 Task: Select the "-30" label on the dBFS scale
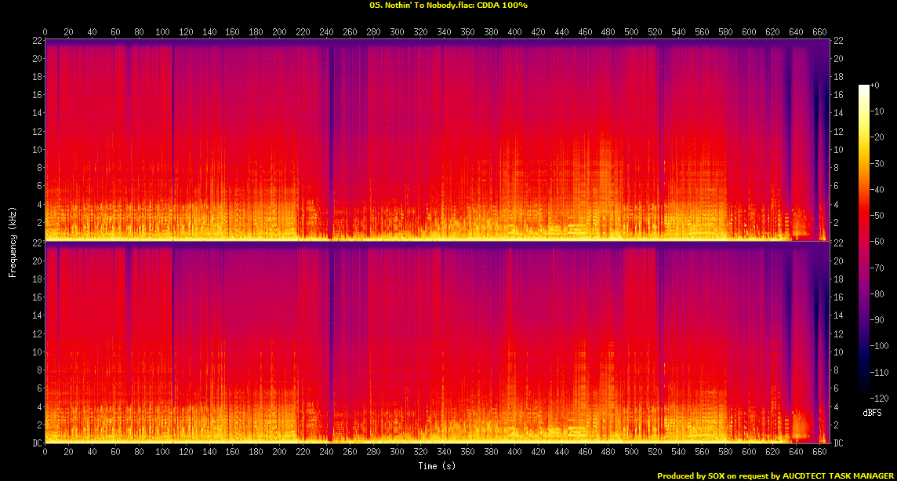pos(877,163)
